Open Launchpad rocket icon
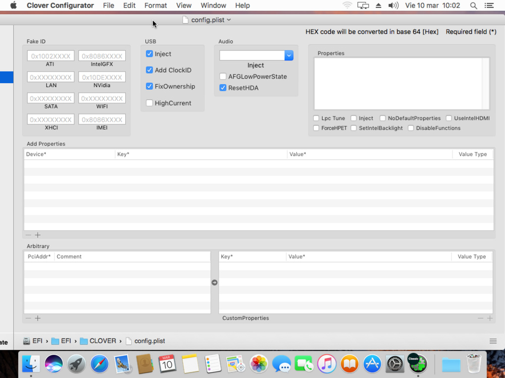505x378 pixels. [x=76, y=364]
